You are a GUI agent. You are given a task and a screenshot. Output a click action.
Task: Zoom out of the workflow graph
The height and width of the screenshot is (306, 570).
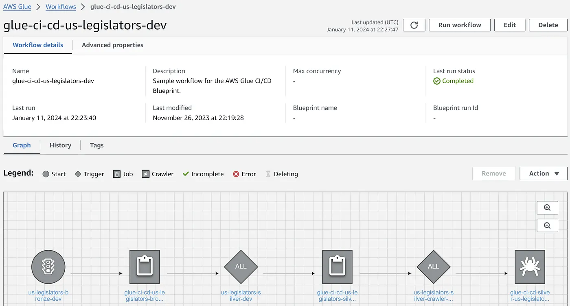(x=547, y=225)
